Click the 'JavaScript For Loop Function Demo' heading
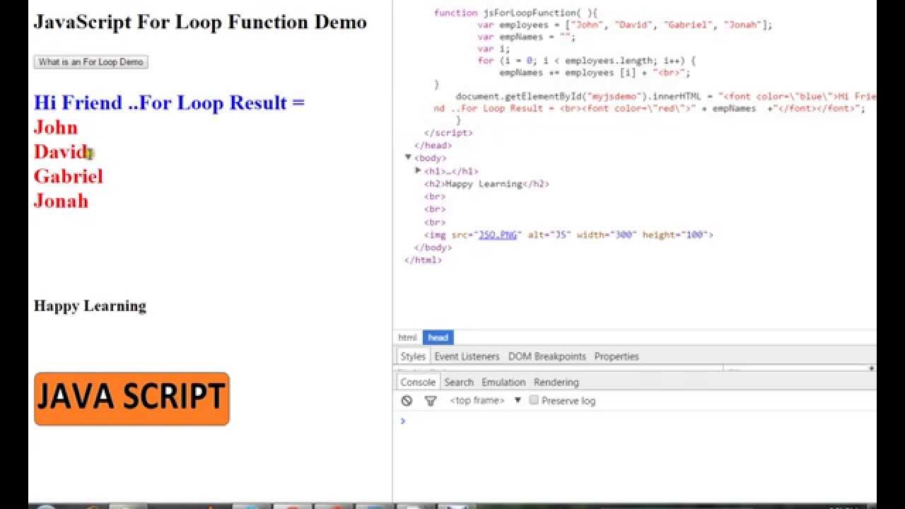Viewport: 905px width, 509px height. coord(200,22)
